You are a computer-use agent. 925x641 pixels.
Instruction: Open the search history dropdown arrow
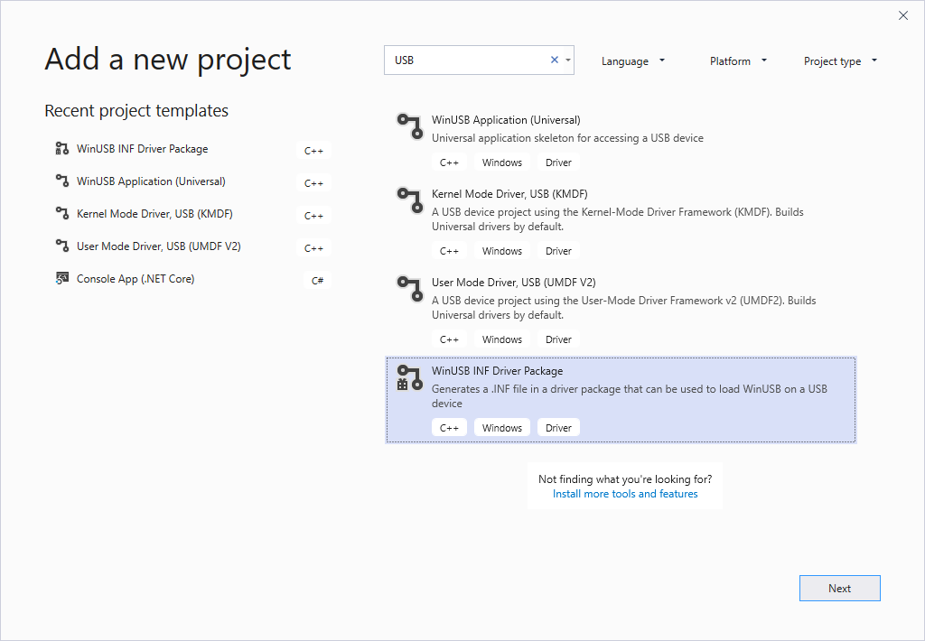pos(568,60)
